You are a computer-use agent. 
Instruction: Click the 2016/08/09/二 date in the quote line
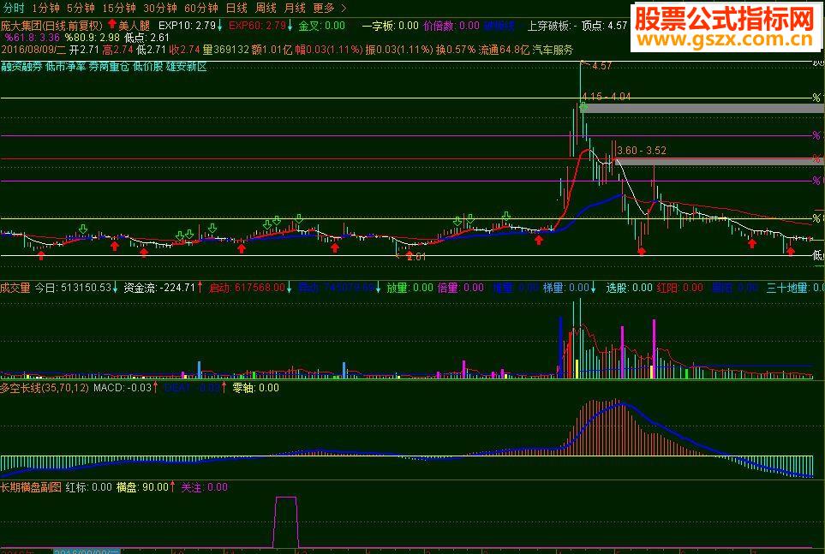coord(33,50)
